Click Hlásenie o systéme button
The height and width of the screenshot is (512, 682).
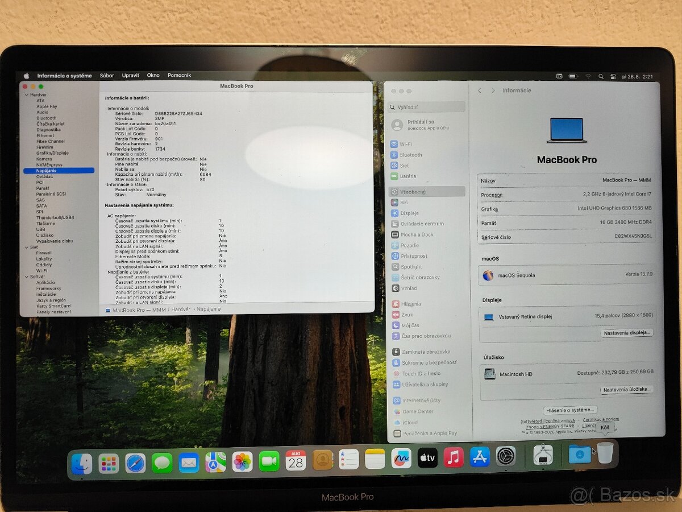pyautogui.click(x=570, y=410)
